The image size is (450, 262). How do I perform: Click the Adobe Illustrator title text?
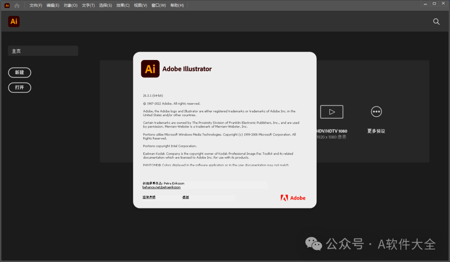pyautogui.click(x=187, y=69)
